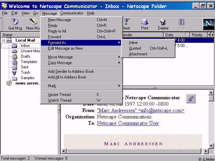The image size is (215, 161).
Task: Click the Delete toolbar icon
Action: [163, 22]
